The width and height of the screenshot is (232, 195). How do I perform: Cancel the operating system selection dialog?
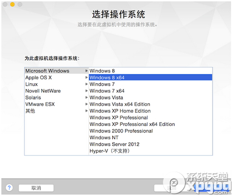click(x=36, y=188)
